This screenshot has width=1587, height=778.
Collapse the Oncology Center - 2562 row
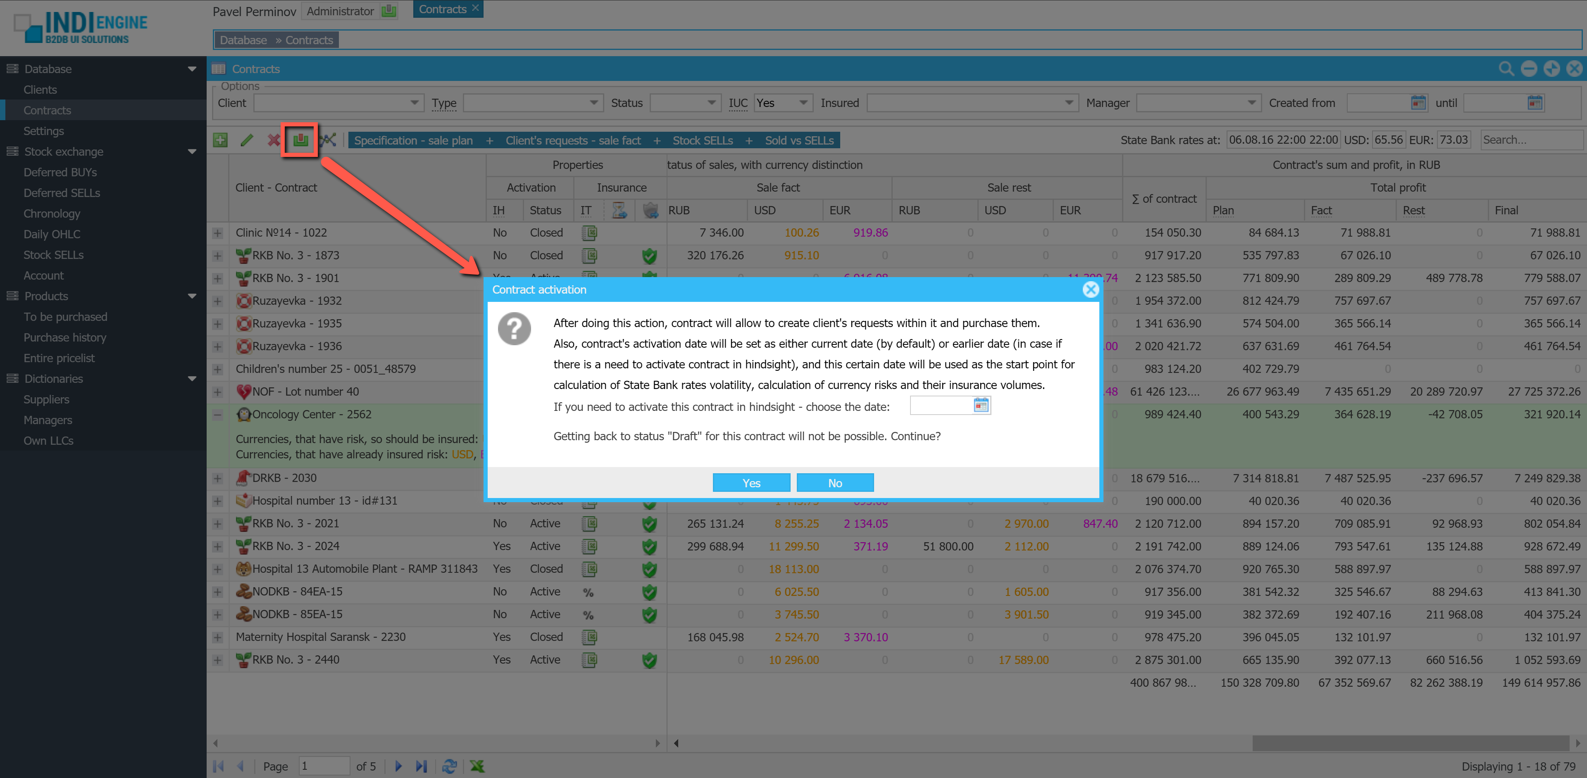coord(217,414)
